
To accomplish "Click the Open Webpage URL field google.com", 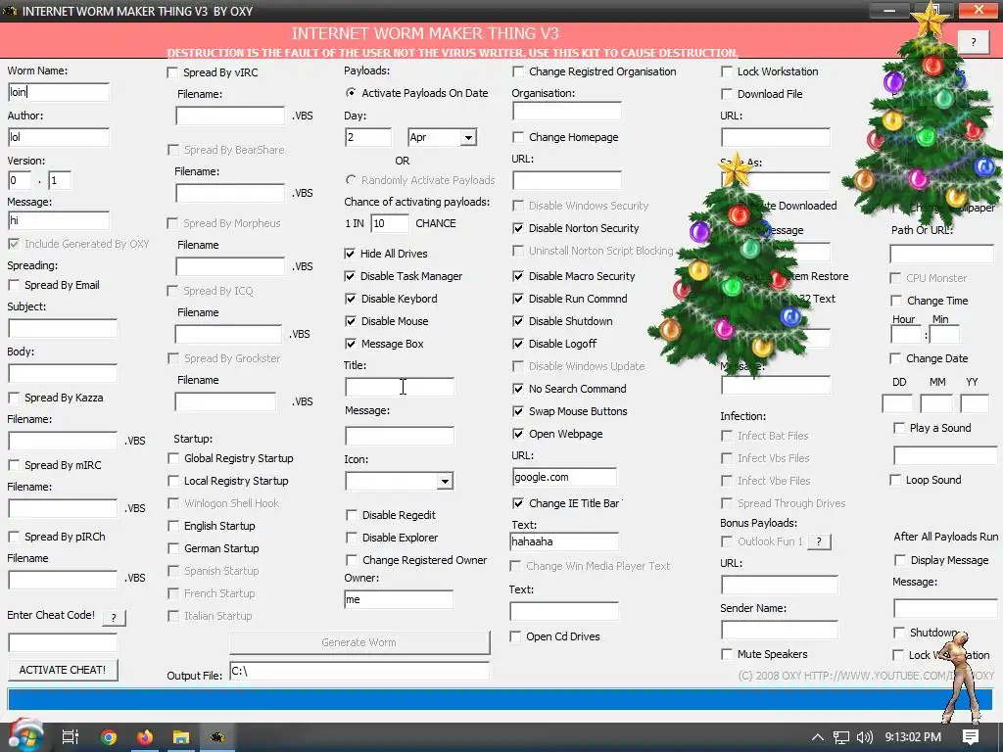I will (564, 477).
